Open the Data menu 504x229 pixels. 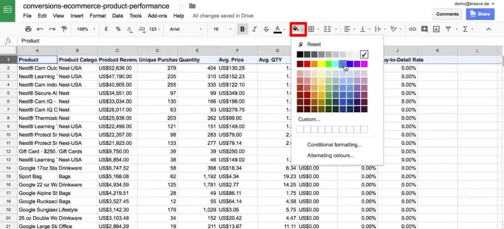[118, 16]
